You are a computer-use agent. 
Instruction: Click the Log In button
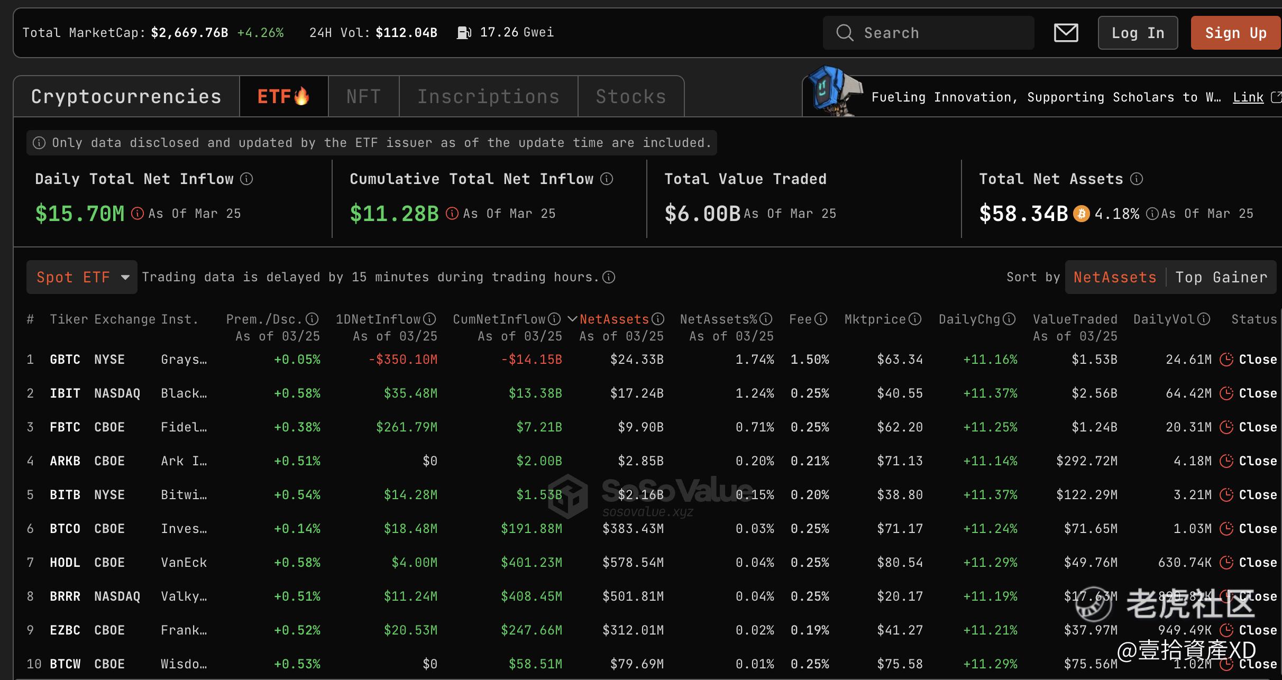coord(1138,33)
